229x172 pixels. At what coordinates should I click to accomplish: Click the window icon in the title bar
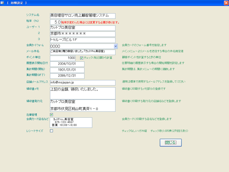(x=2, y=3)
